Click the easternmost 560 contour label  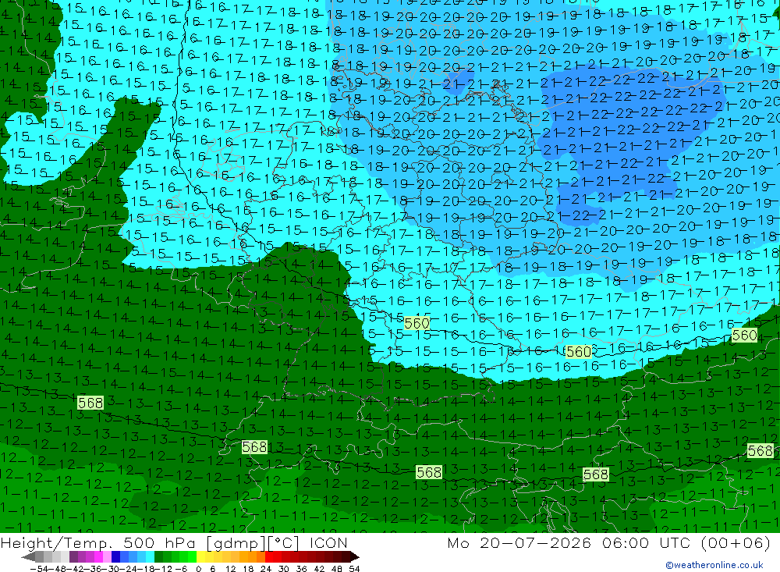point(745,335)
